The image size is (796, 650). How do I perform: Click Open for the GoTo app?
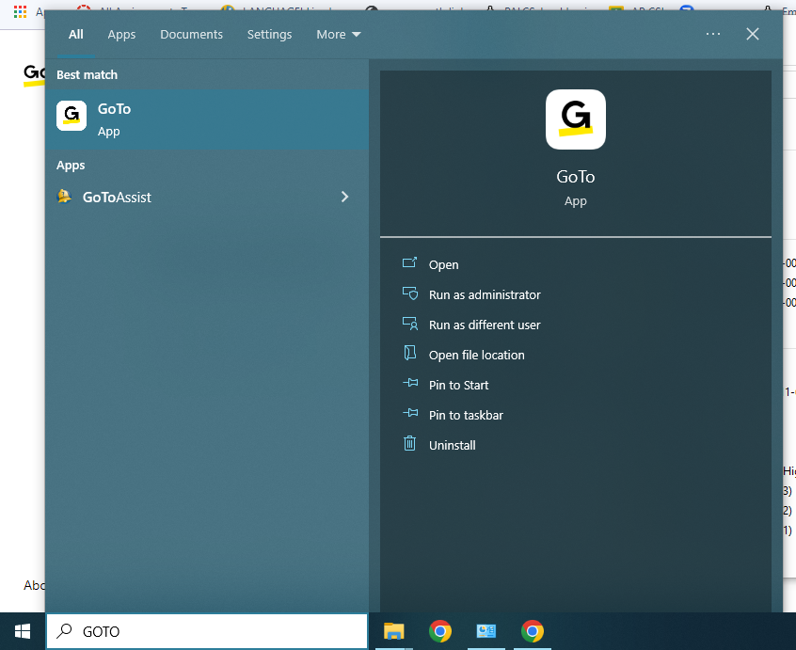(443, 265)
